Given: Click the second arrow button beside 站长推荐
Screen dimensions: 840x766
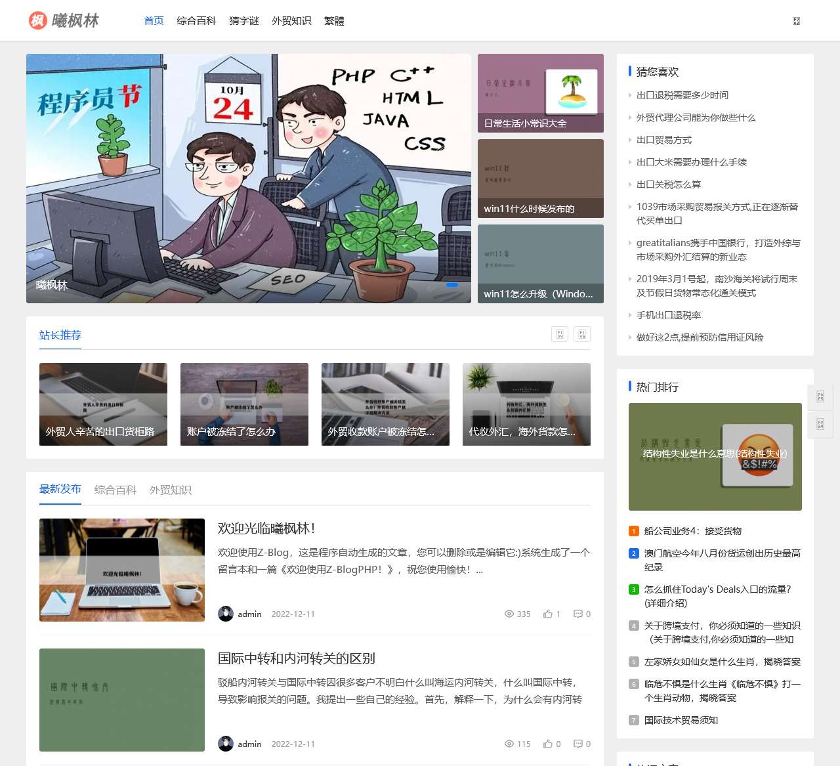Looking at the screenshot, I should tap(582, 334).
